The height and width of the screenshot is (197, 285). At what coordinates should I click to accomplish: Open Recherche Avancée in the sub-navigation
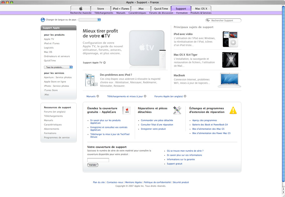tap(81, 13)
